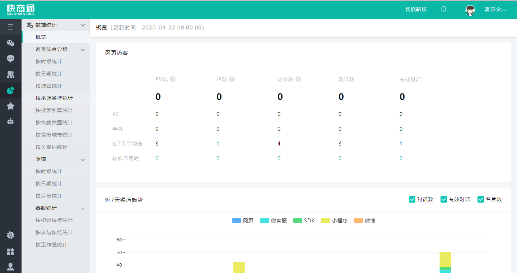Open the chat bubble conversations icon

[11, 59]
